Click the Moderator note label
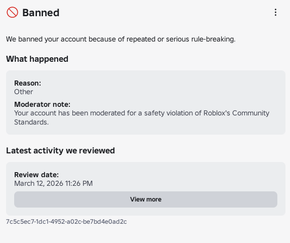Image resolution: width=290 pixels, height=243 pixels. tap(42, 104)
